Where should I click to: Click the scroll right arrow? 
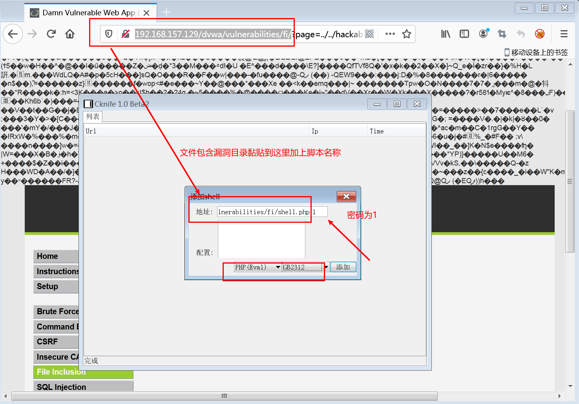[x=559, y=396]
